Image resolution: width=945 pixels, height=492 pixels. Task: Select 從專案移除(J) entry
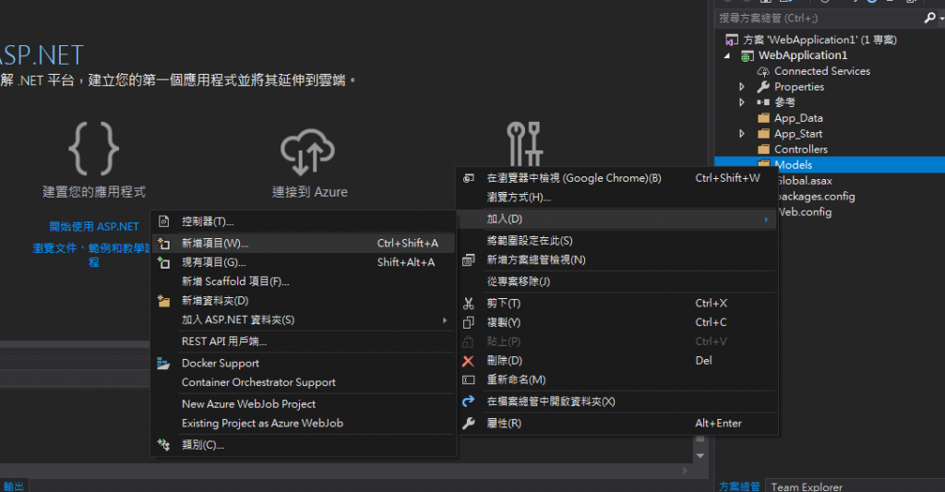(617, 282)
